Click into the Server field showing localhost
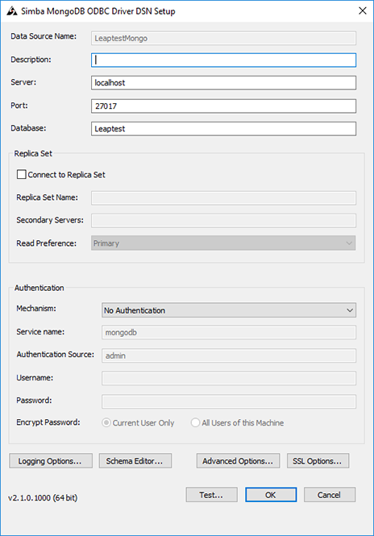Image resolution: width=374 pixels, height=536 pixels. point(223,83)
